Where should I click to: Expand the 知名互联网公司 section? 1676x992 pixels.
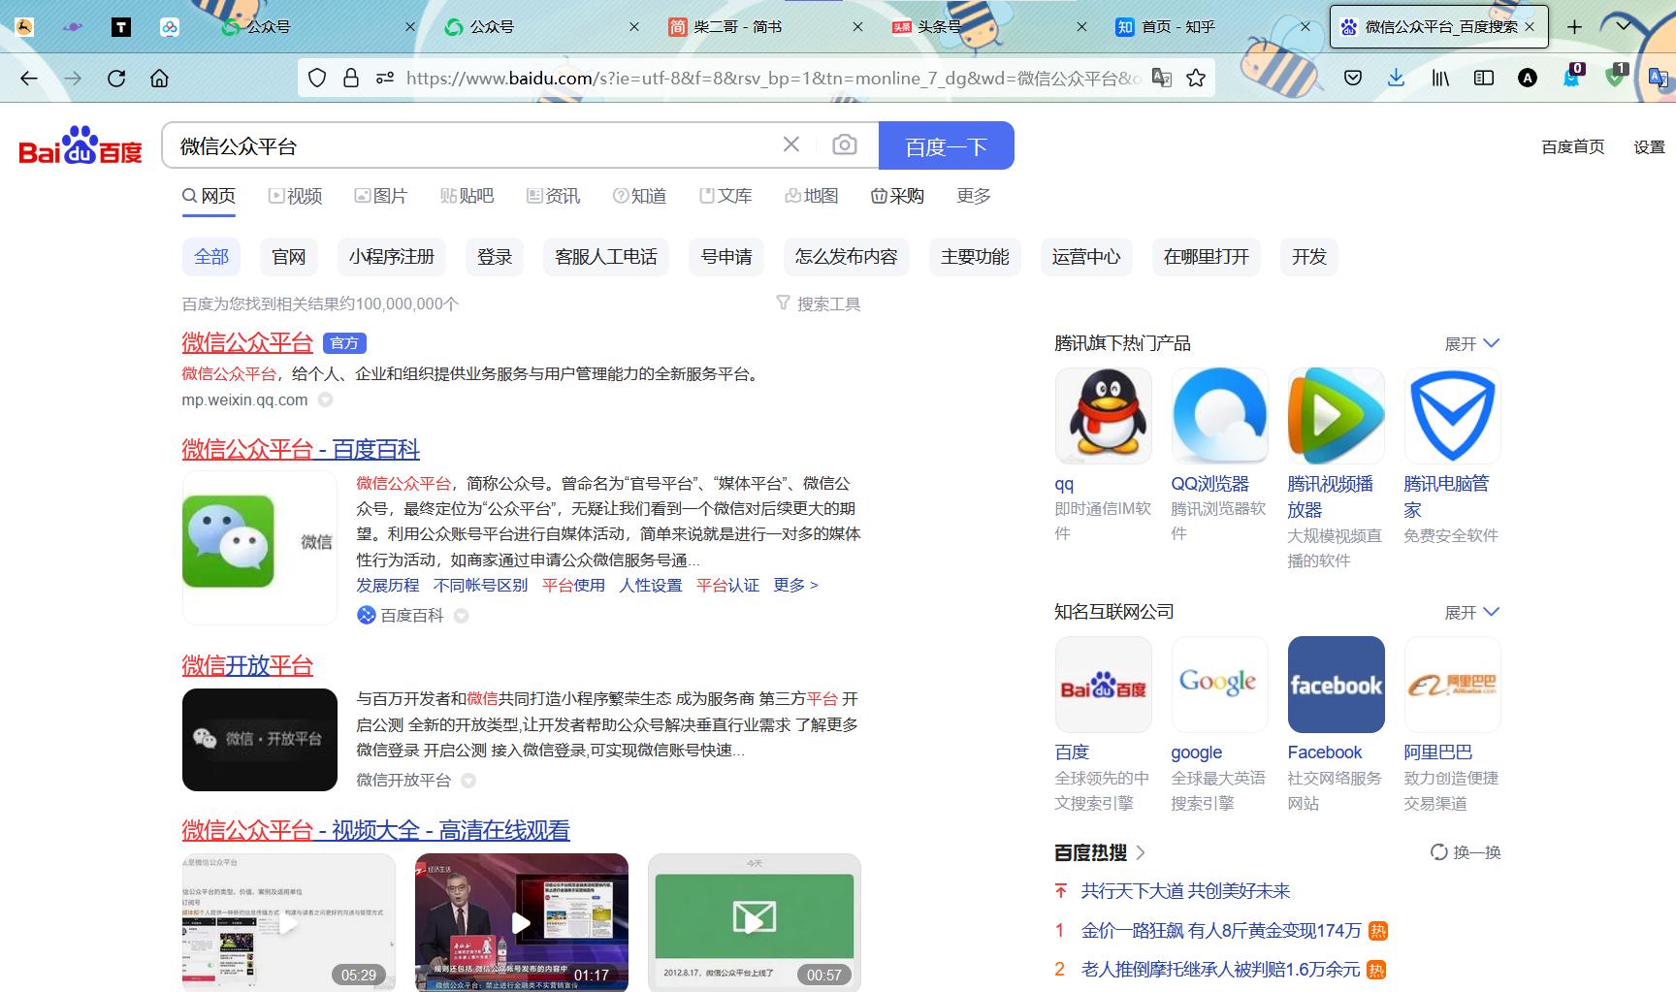tap(1471, 612)
